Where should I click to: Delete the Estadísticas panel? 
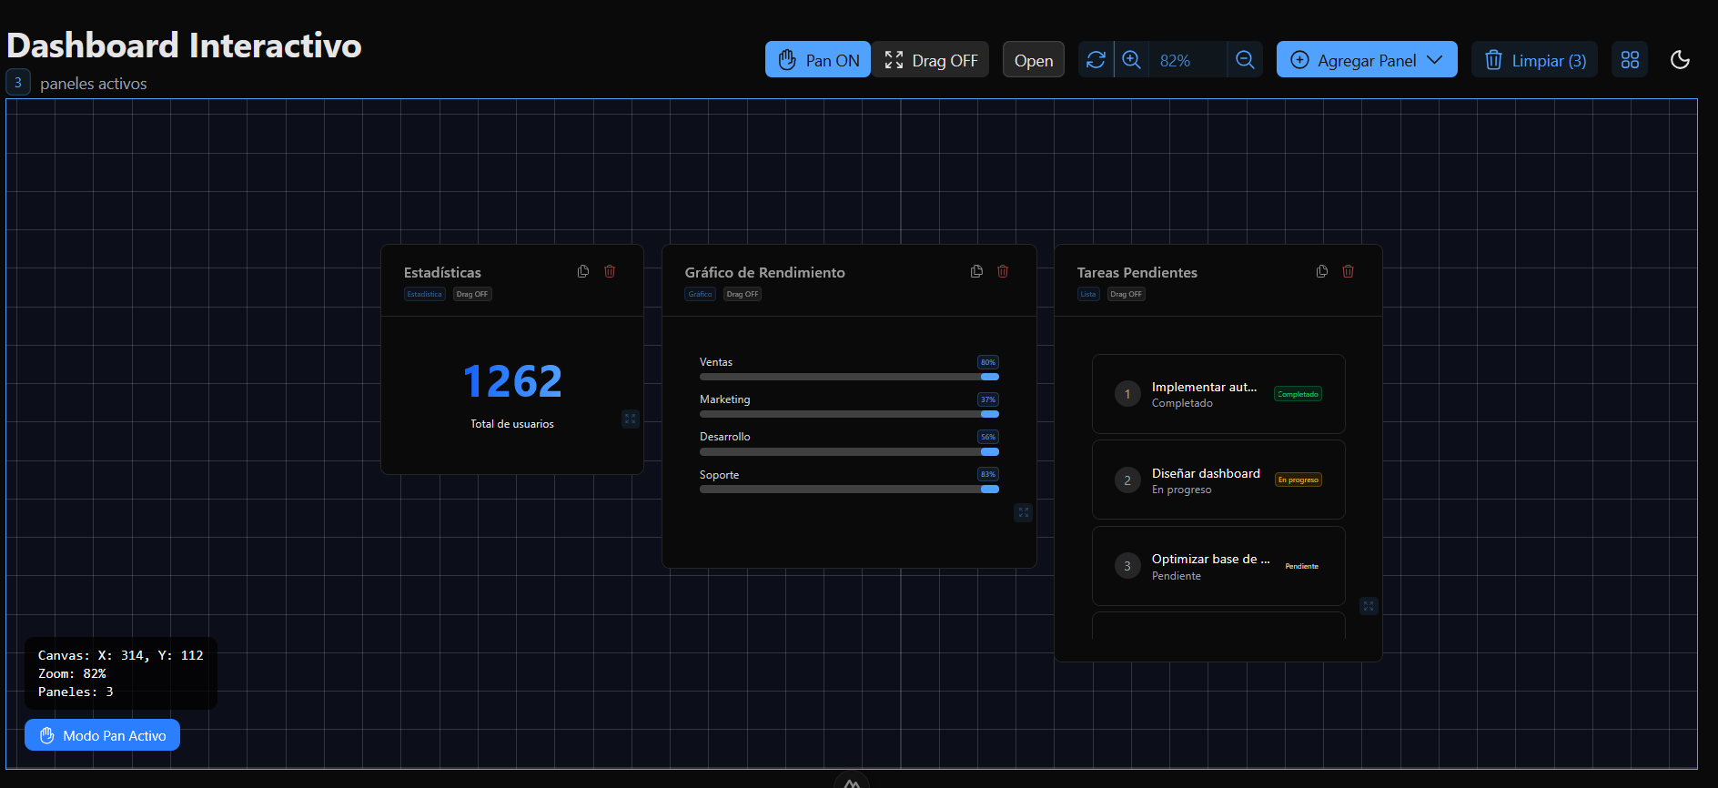610,271
